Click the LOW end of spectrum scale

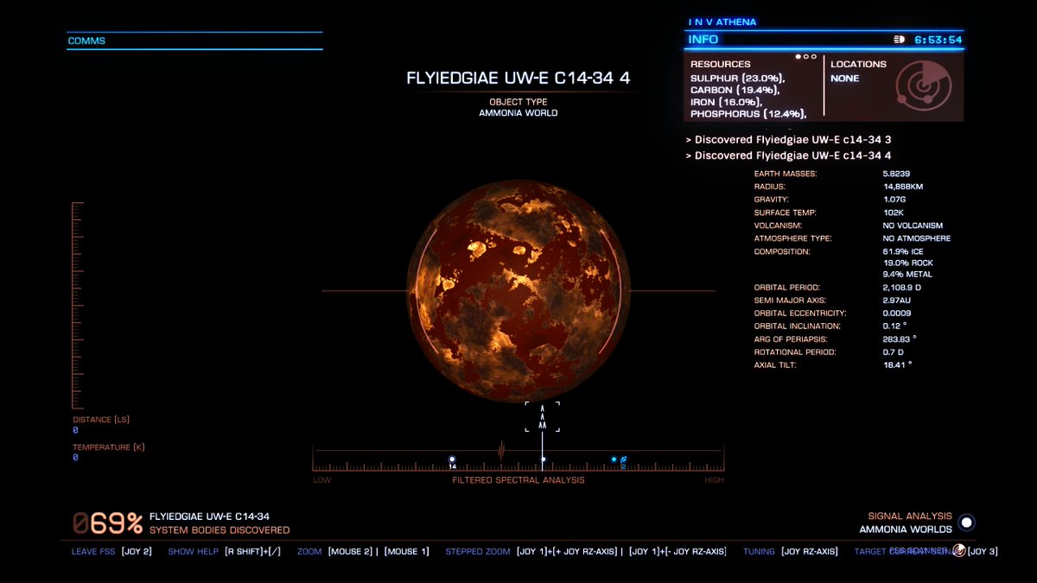coord(321,480)
